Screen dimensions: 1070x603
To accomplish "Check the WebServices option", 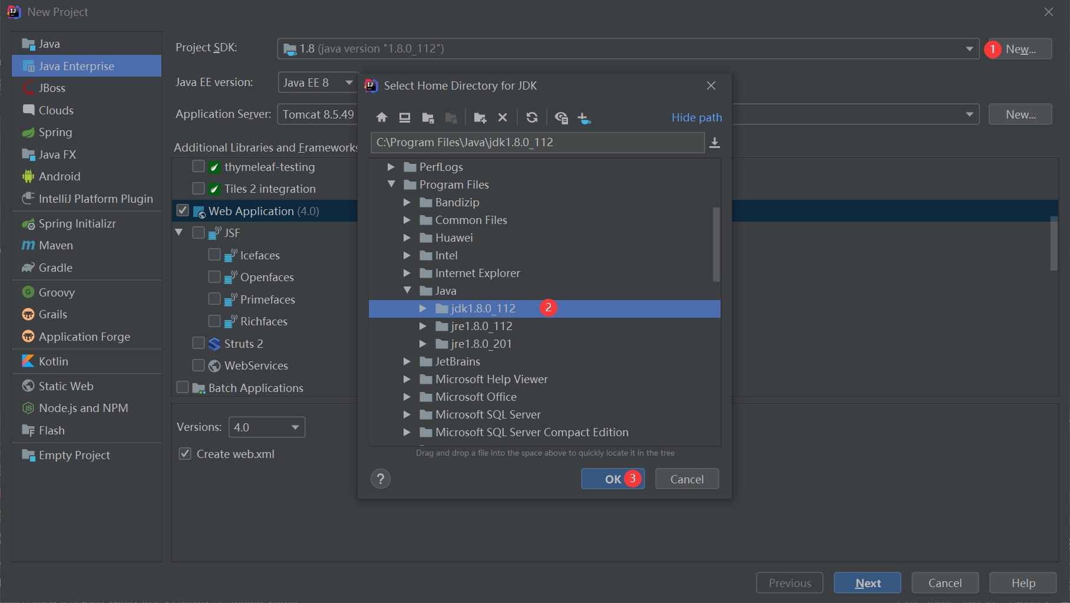I will pos(199,365).
